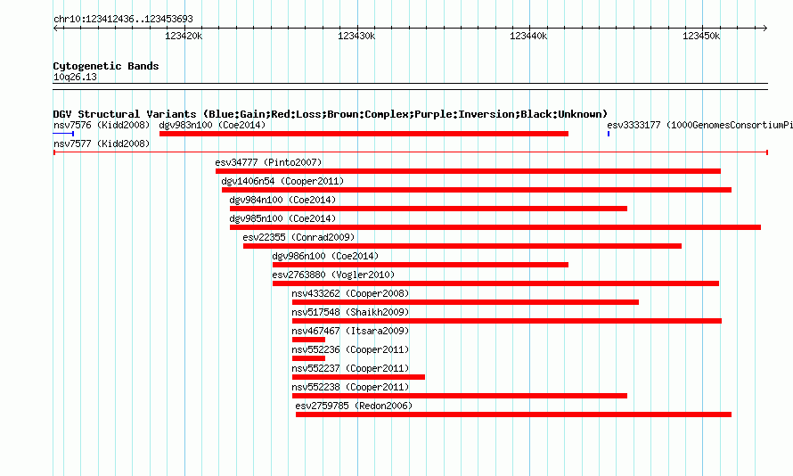Select the red dgv1406n54 loss bar
The image size is (793, 476).
point(477,190)
